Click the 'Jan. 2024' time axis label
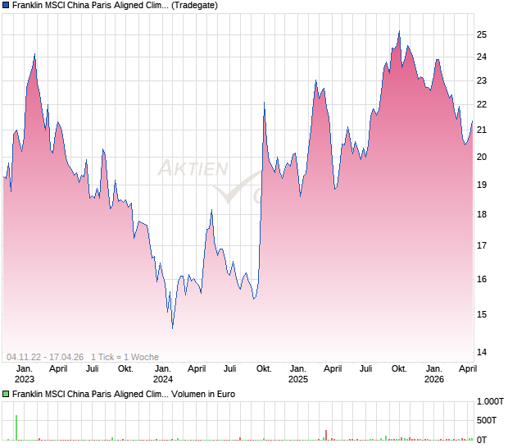Screen dimensions: 508x448 163,374
